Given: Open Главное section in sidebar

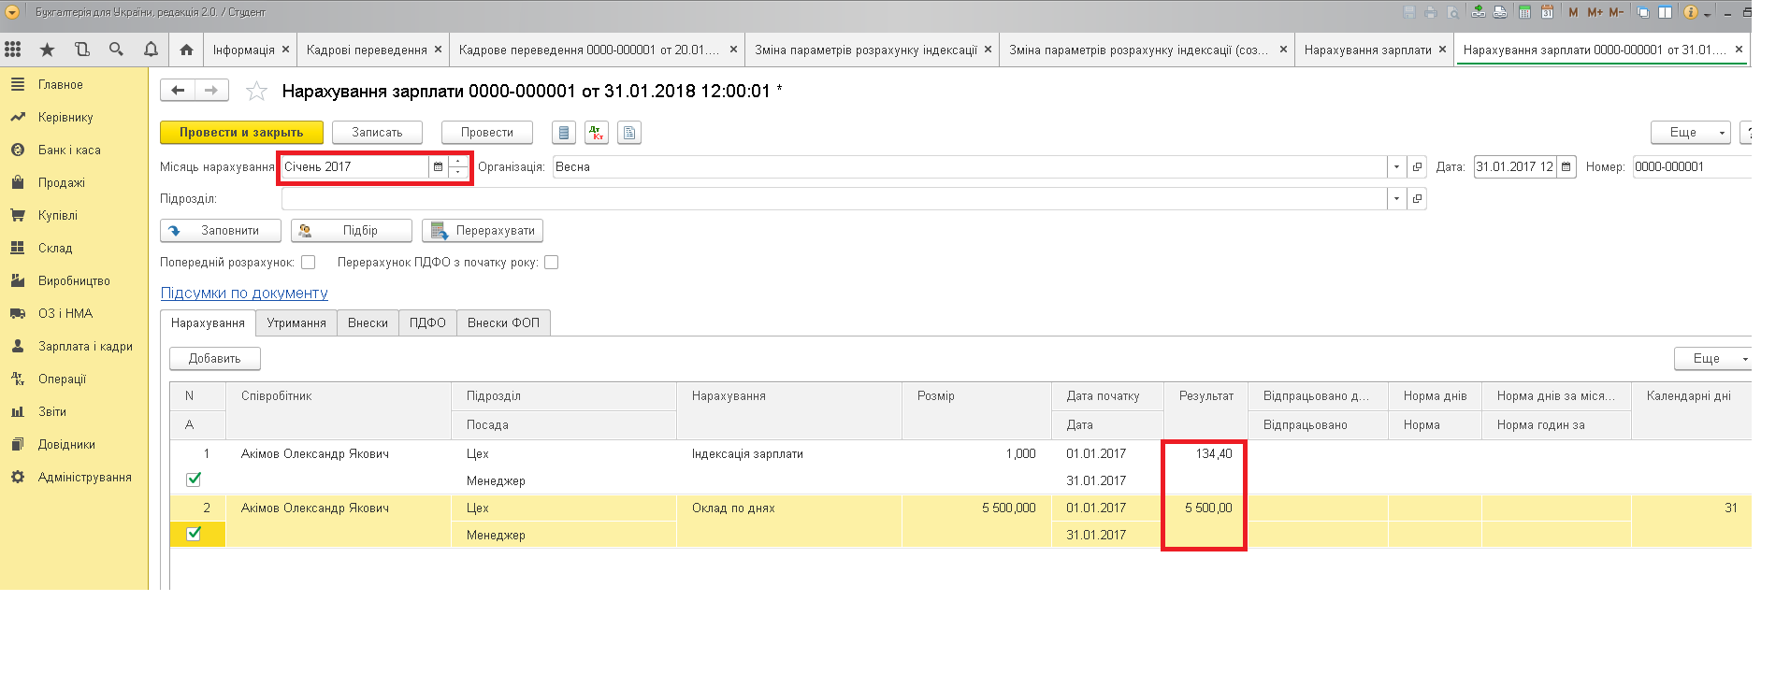Looking at the screenshot, I should pos(74,84).
